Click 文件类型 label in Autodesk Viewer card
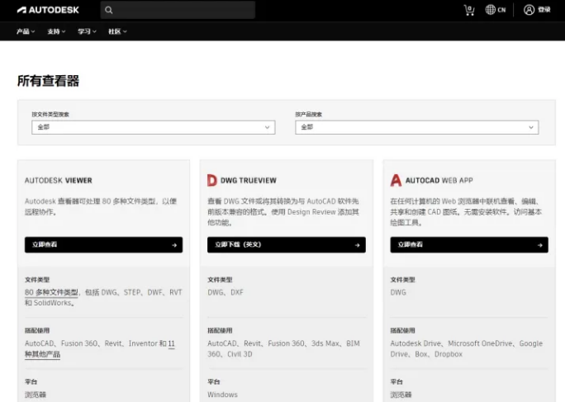 click(37, 280)
